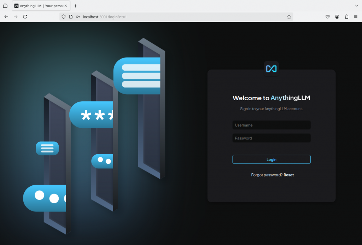Click the saved logins key icon

tap(78, 17)
